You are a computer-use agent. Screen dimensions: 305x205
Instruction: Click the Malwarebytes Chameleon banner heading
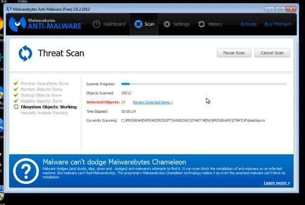114,162
